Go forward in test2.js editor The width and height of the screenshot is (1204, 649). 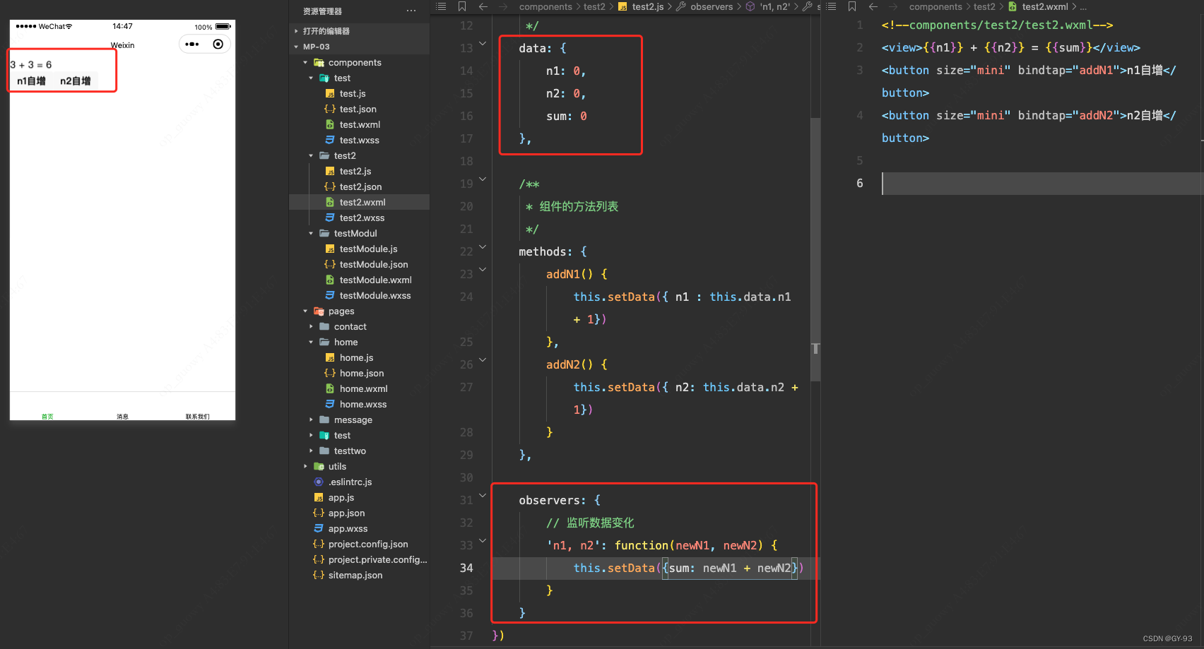504,6
